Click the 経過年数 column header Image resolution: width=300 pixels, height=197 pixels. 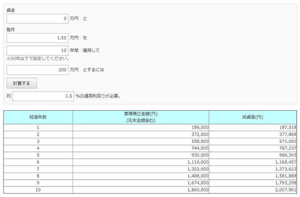[x=38, y=117]
